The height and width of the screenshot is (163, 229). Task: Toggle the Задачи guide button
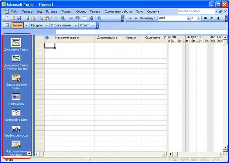(17, 25)
